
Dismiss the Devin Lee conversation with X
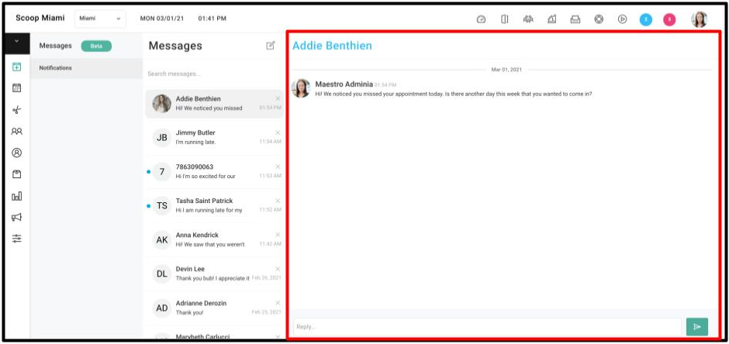click(278, 269)
